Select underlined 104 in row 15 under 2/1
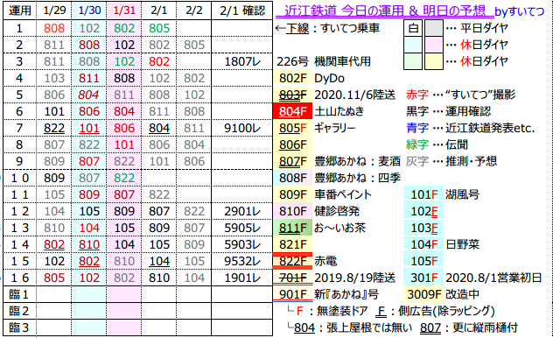The width and height of the screenshot is (553, 338). tap(159, 261)
